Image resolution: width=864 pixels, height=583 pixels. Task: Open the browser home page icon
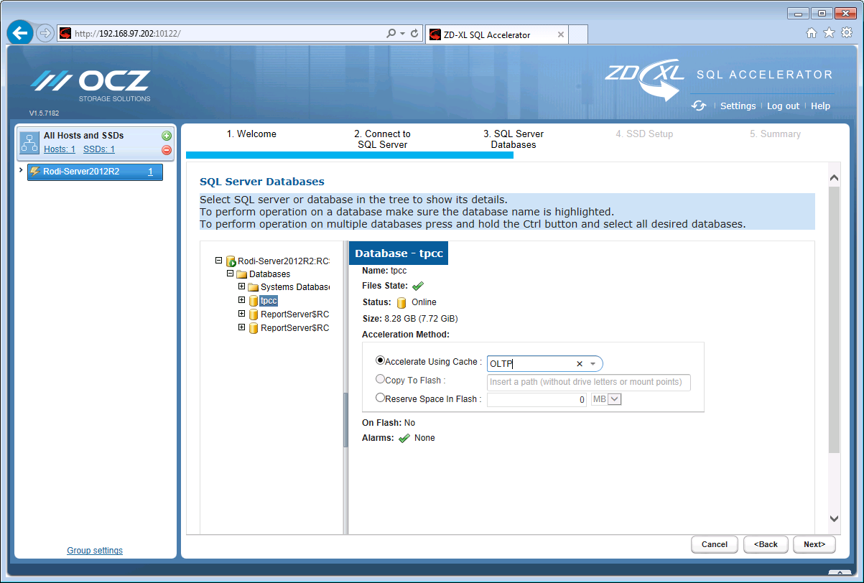812,32
